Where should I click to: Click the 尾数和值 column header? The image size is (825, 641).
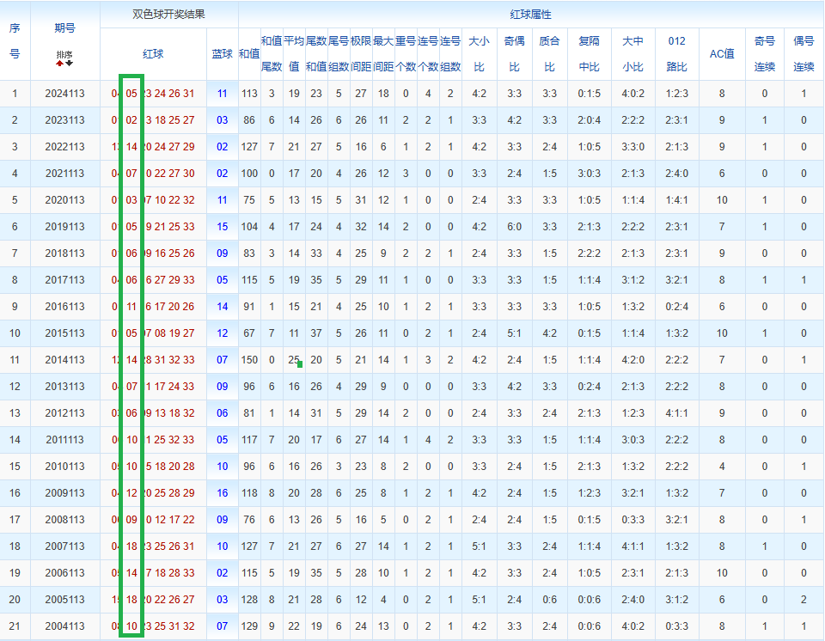[316, 53]
